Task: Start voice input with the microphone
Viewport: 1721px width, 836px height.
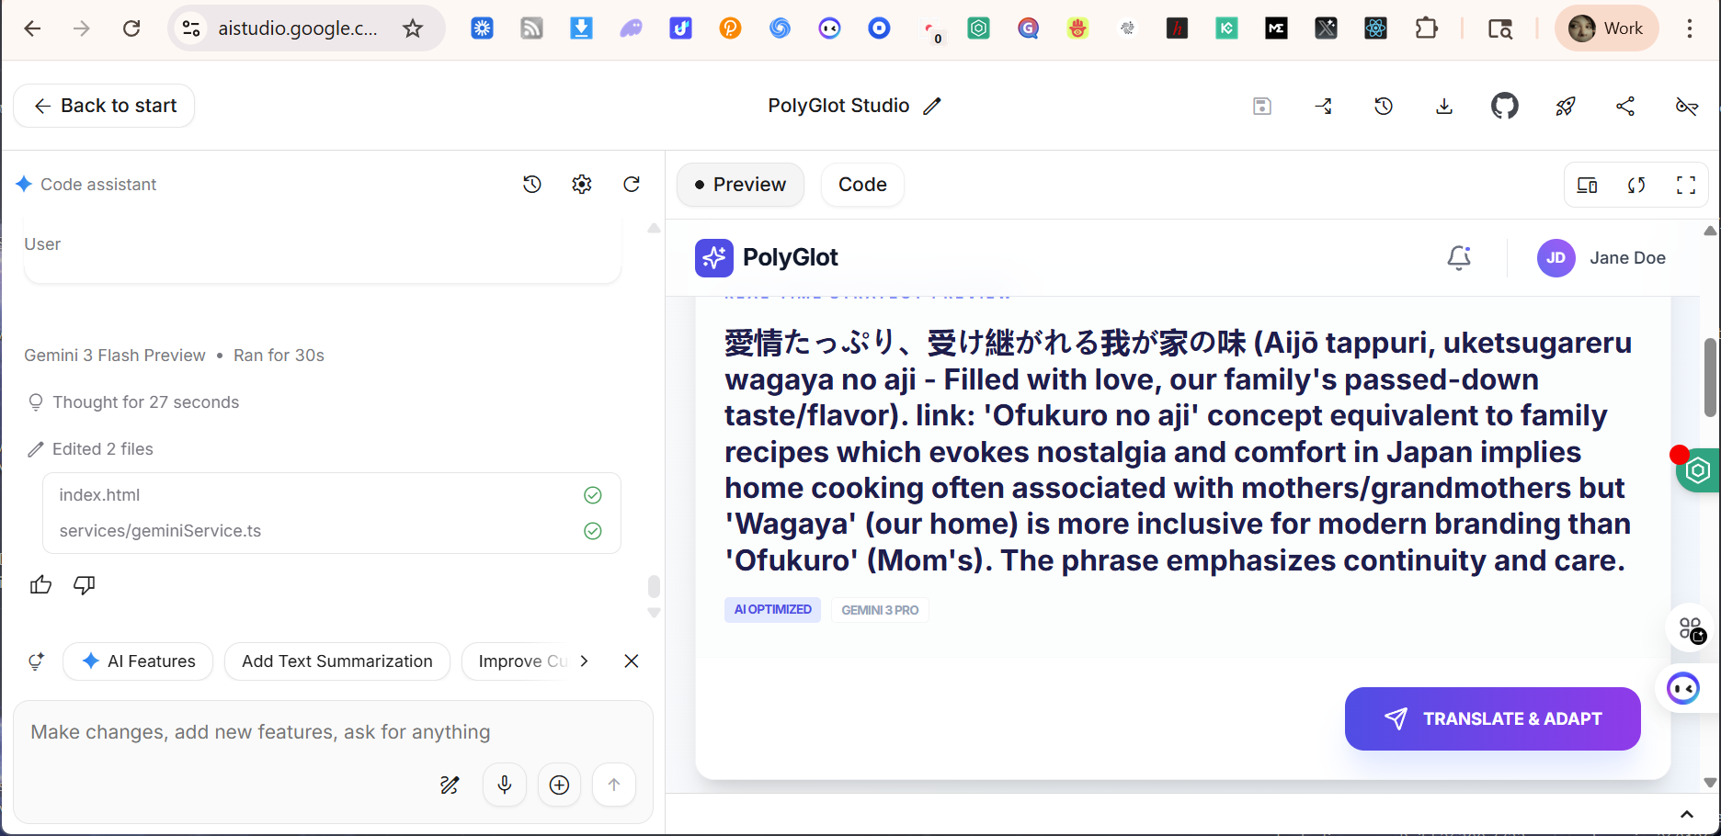Action: click(x=505, y=785)
